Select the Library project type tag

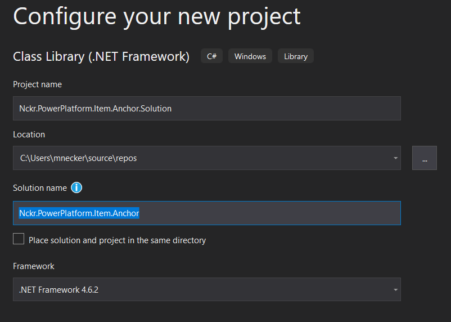(x=296, y=56)
